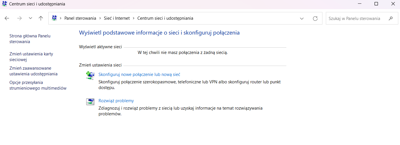Expand chevron after Panel sterowania breadcrumb
The width and height of the screenshot is (400, 145).
[x=100, y=18]
